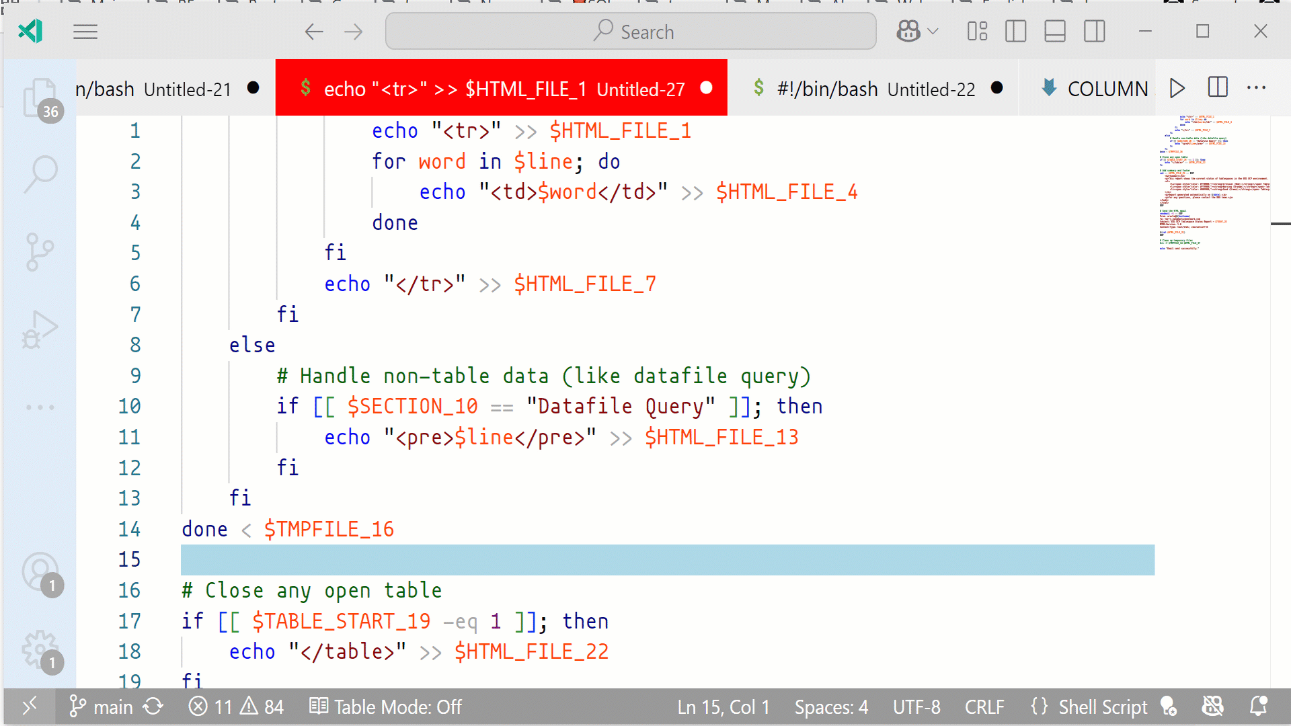The image size is (1291, 726).
Task: Open the Source Control view
Action: point(40,251)
